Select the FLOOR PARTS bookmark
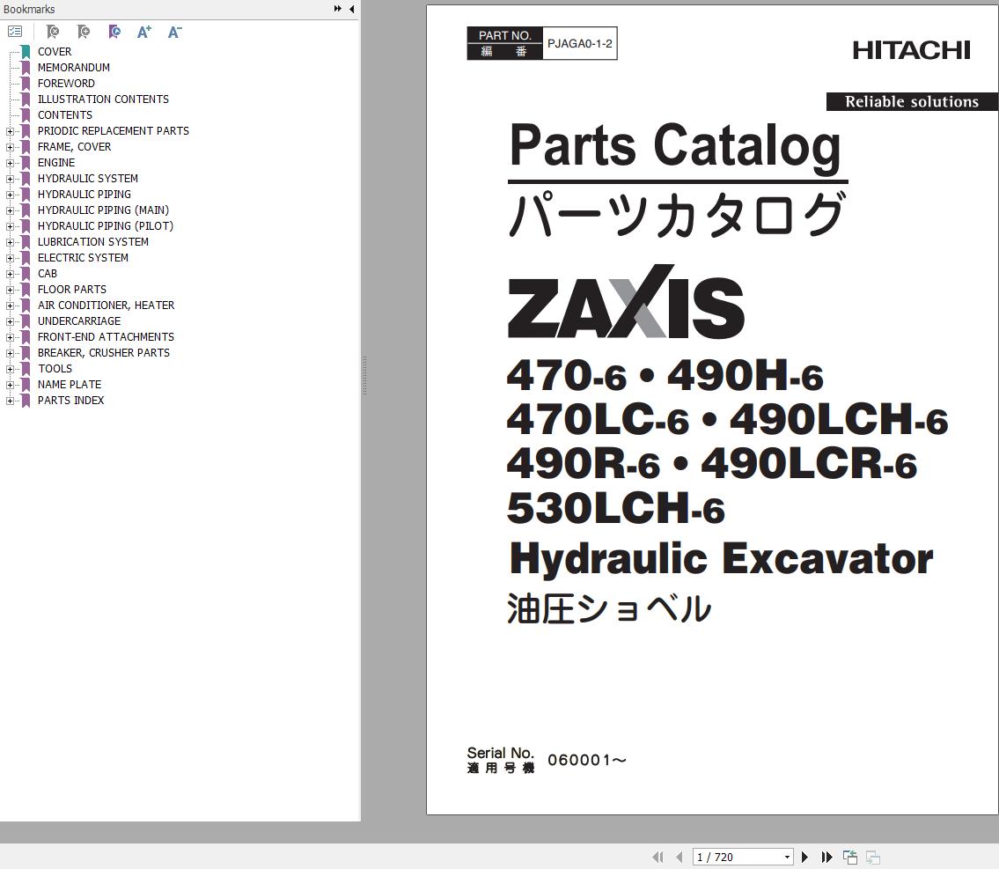Image resolution: width=999 pixels, height=869 pixels. pos(72,290)
